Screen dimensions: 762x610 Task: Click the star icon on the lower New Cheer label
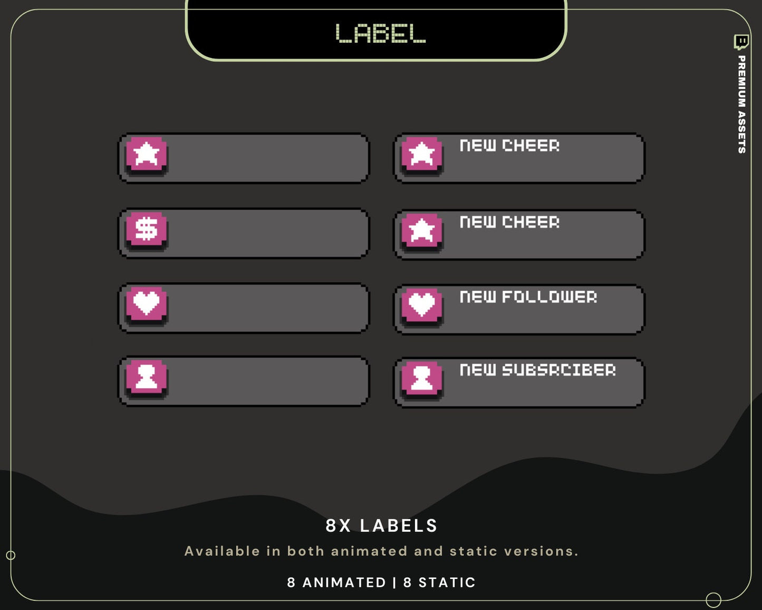[422, 231]
